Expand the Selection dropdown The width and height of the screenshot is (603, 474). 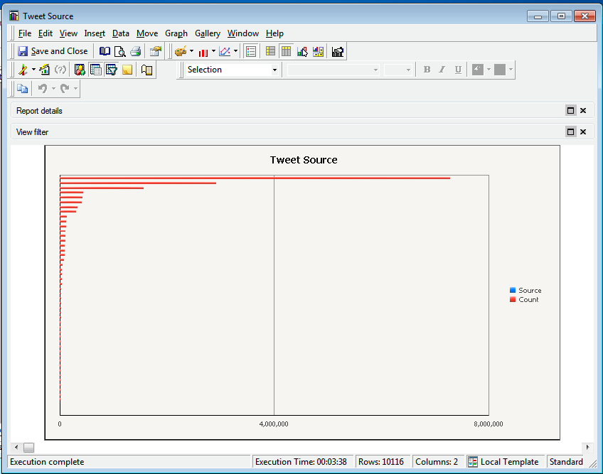(x=274, y=70)
